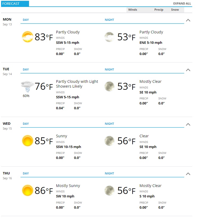Click Thursday night's moon icon
The image size is (197, 218).
[109, 190]
